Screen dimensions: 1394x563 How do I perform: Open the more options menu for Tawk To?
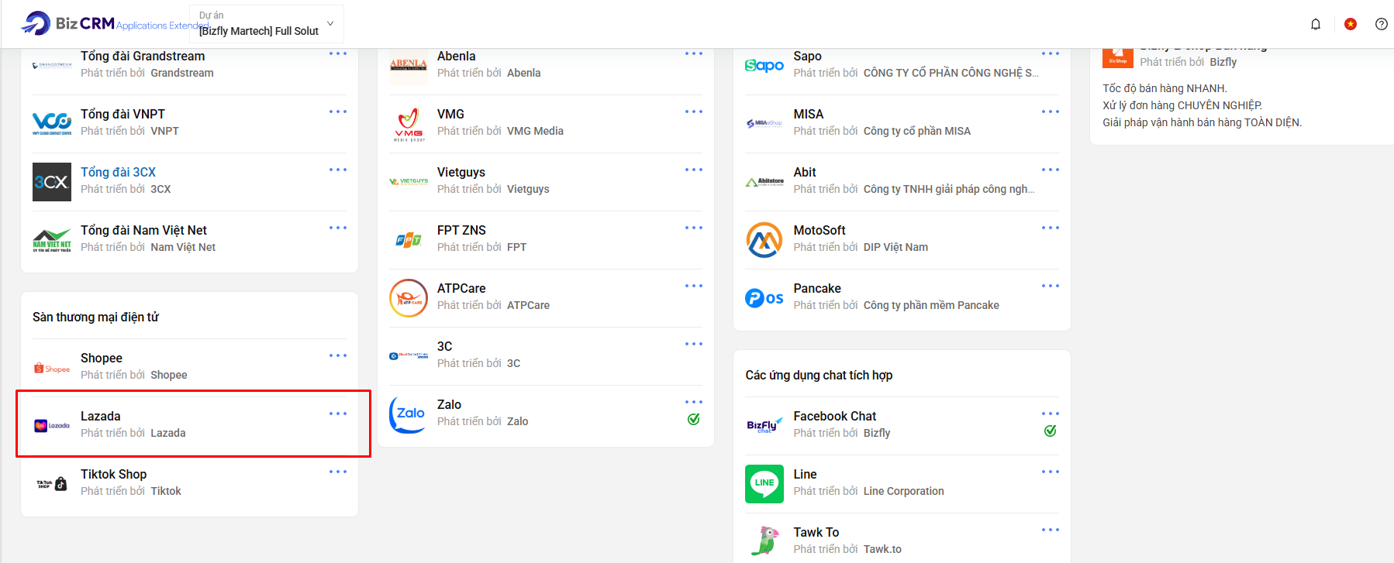point(1051,530)
